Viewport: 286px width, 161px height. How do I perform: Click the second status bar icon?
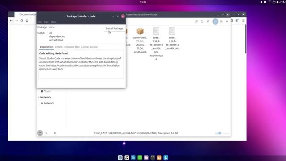46,133
